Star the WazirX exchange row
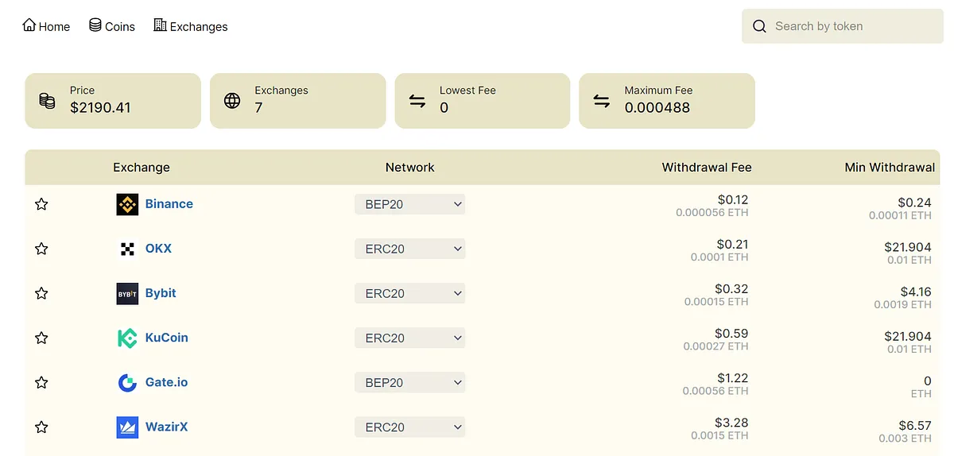Screen dimensions: 954x456 (x=41, y=427)
